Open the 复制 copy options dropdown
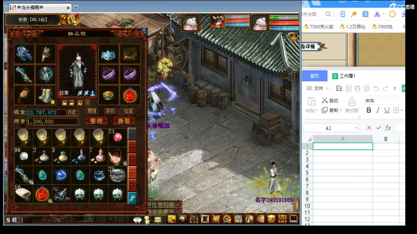Viewport: 417px width, 234px height. (340, 110)
